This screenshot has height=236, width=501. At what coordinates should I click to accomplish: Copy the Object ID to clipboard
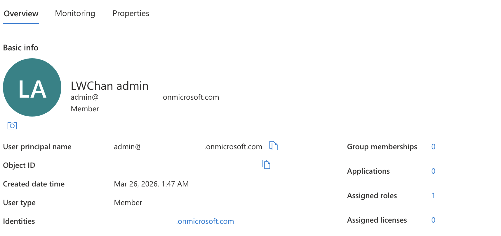266,164
